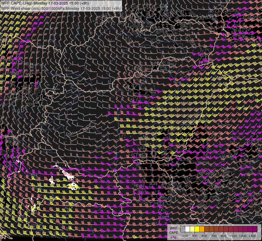Click the gray swatch in the CAPE legend
Viewport: 262px width, 241px height.
click(183, 229)
